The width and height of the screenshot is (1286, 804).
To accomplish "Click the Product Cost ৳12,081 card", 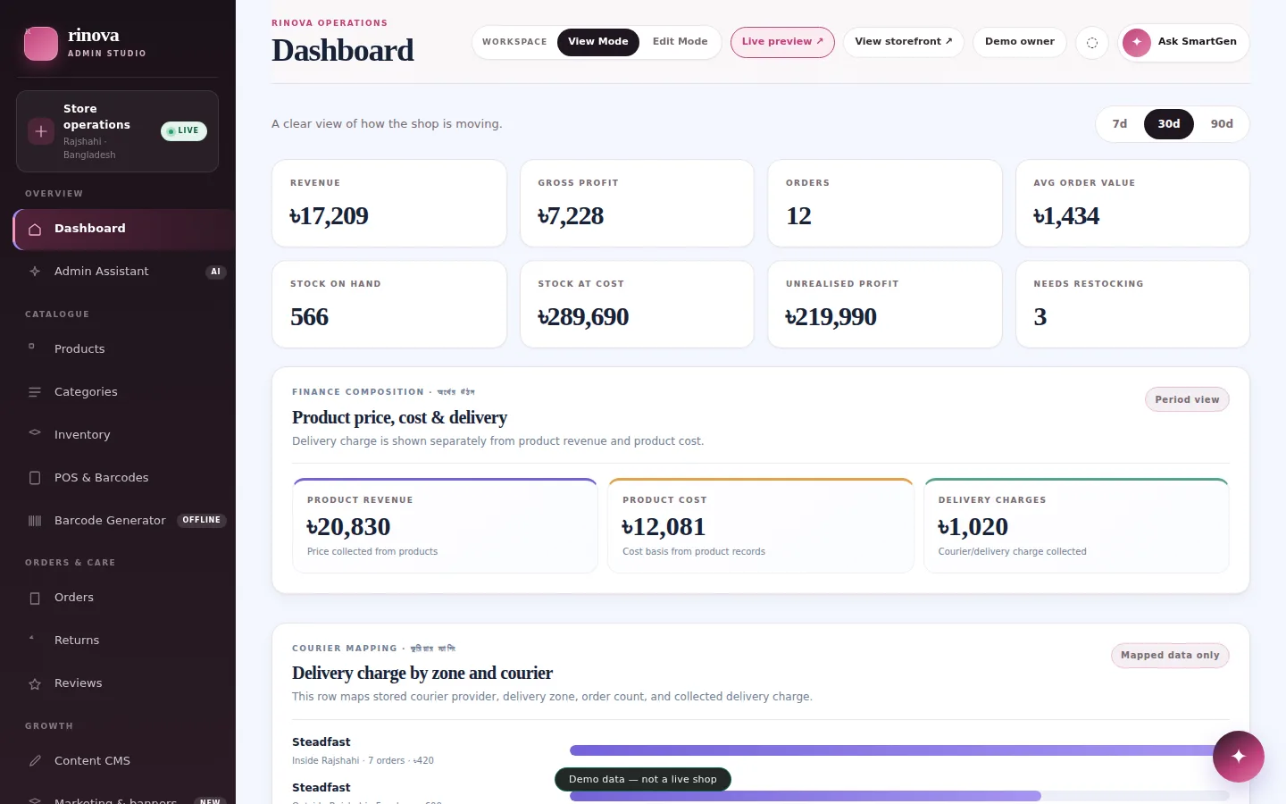I will coord(761,526).
